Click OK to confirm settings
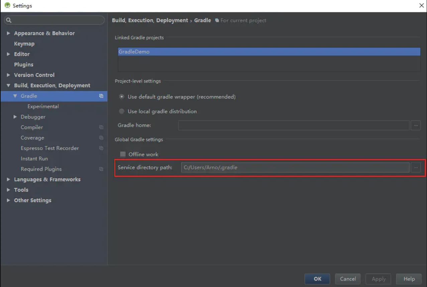The width and height of the screenshot is (427, 287). [x=317, y=279]
